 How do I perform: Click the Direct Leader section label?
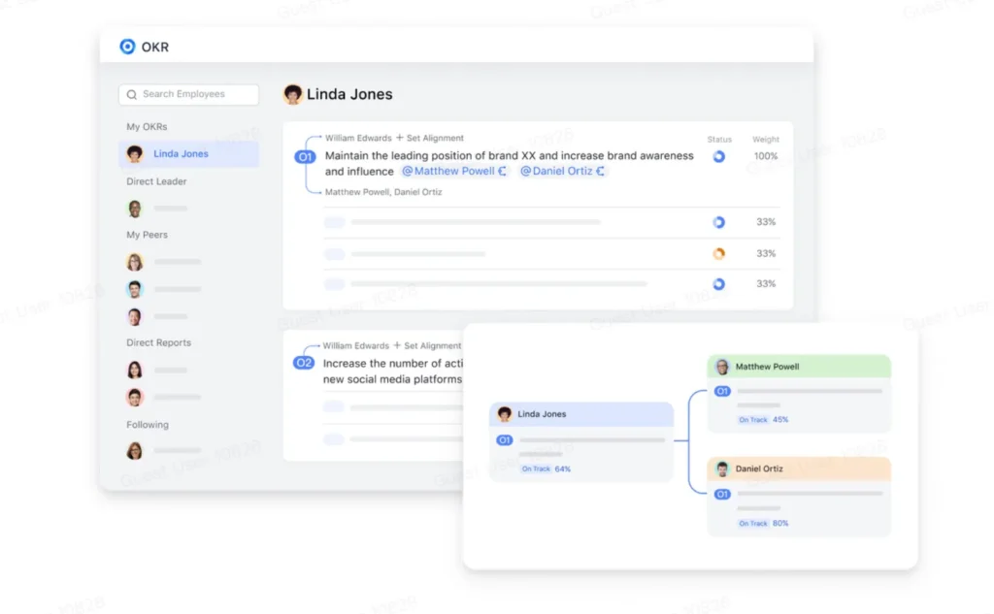point(156,181)
